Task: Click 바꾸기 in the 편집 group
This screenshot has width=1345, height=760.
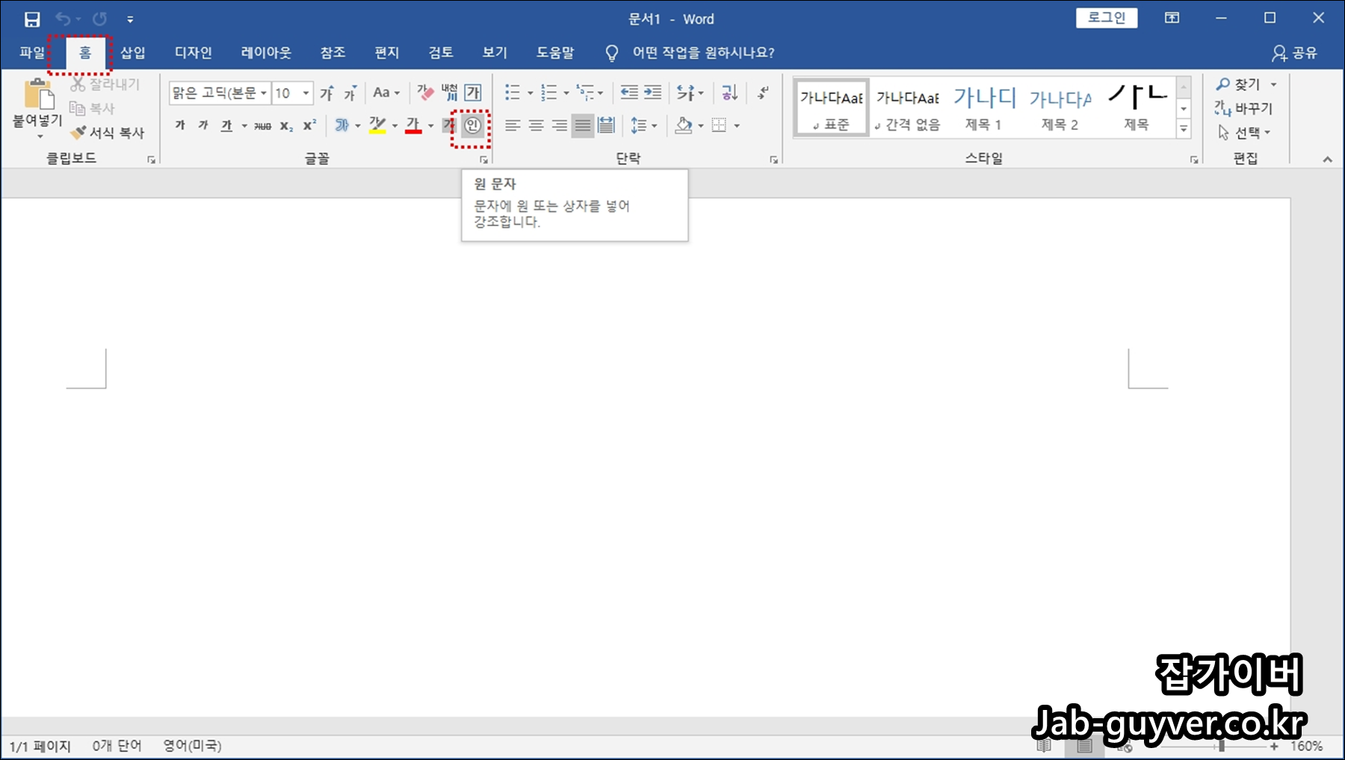Action: click(1253, 108)
